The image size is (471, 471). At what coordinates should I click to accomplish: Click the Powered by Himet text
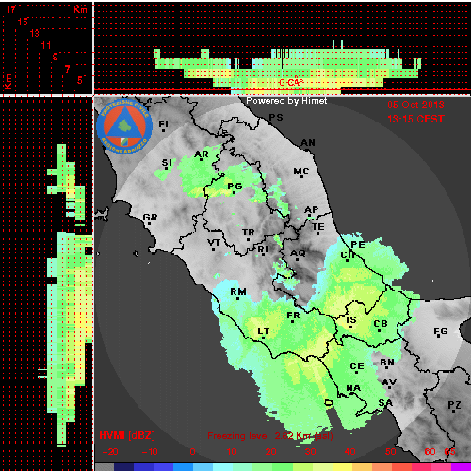[286, 101]
